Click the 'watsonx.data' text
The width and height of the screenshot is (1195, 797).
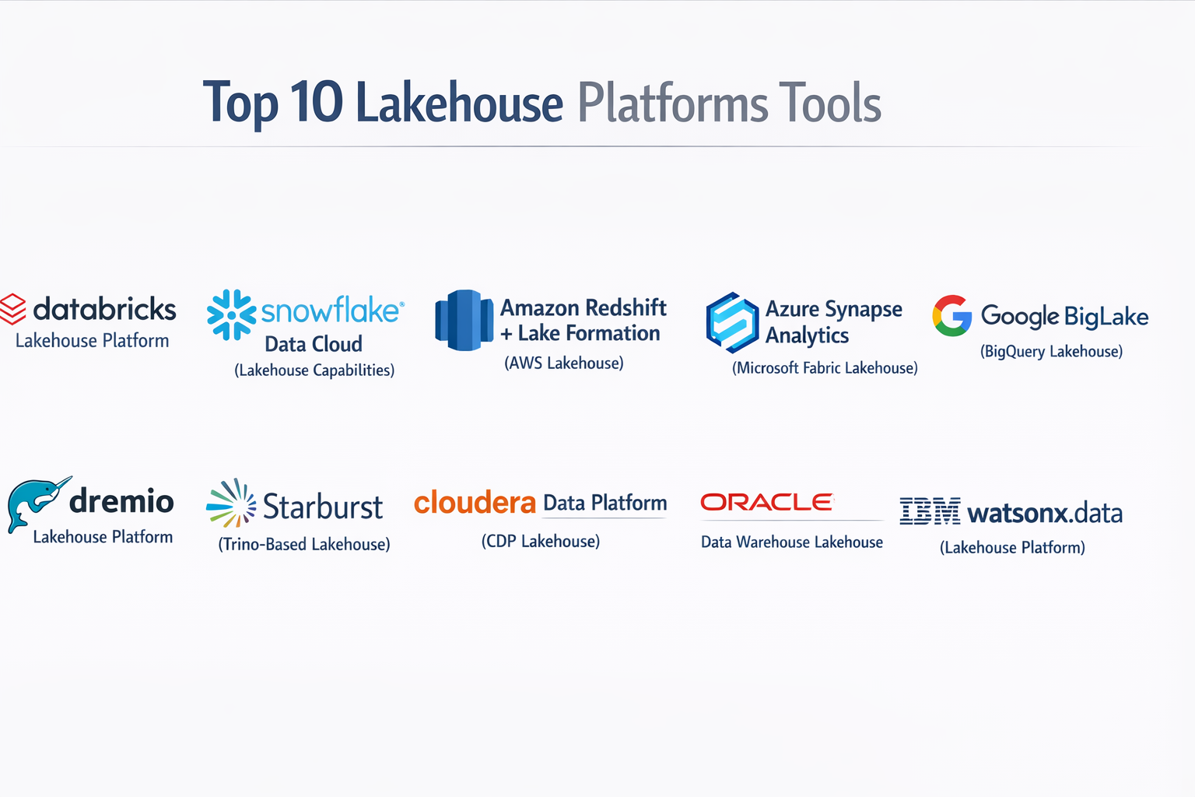pos(1044,513)
